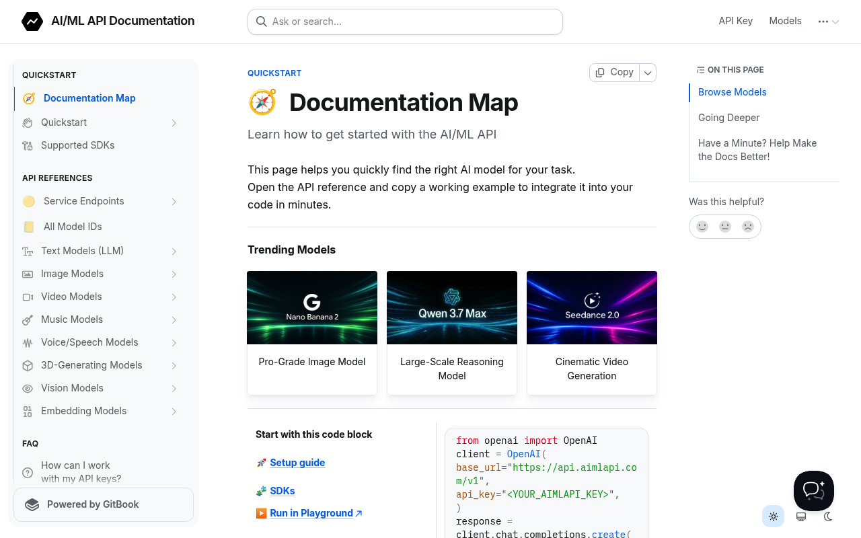Rate the page with the neutral face
The height and width of the screenshot is (538, 861).
pos(725,227)
